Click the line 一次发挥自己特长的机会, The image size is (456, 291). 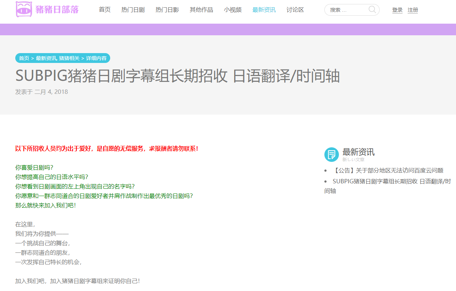click(x=49, y=262)
